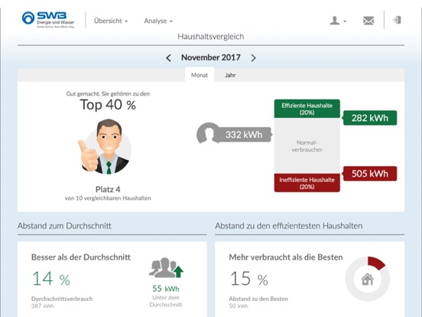The image size is (422, 317).
Task: Click the Unter dem Durchschnitt caption
Action: pyautogui.click(x=166, y=301)
